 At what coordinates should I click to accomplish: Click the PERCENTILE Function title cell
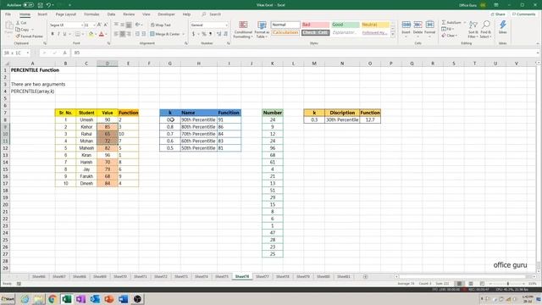click(x=35, y=70)
